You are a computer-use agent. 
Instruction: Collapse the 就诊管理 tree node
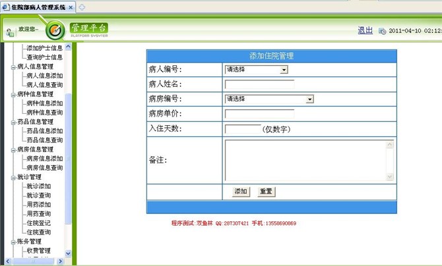13,177
